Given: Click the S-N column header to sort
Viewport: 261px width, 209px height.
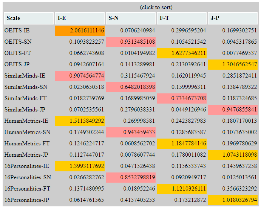Looking at the screenshot, I should point(131,18).
